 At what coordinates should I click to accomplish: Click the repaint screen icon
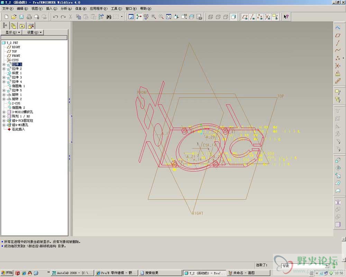(x=131, y=17)
